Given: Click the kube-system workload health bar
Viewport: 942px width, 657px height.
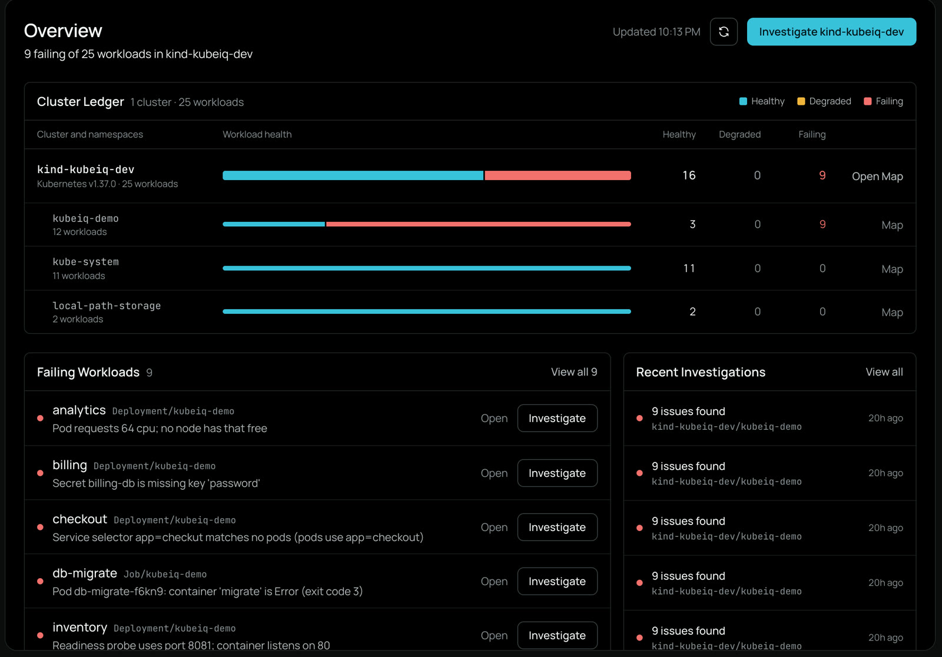Looking at the screenshot, I should pyautogui.click(x=427, y=268).
